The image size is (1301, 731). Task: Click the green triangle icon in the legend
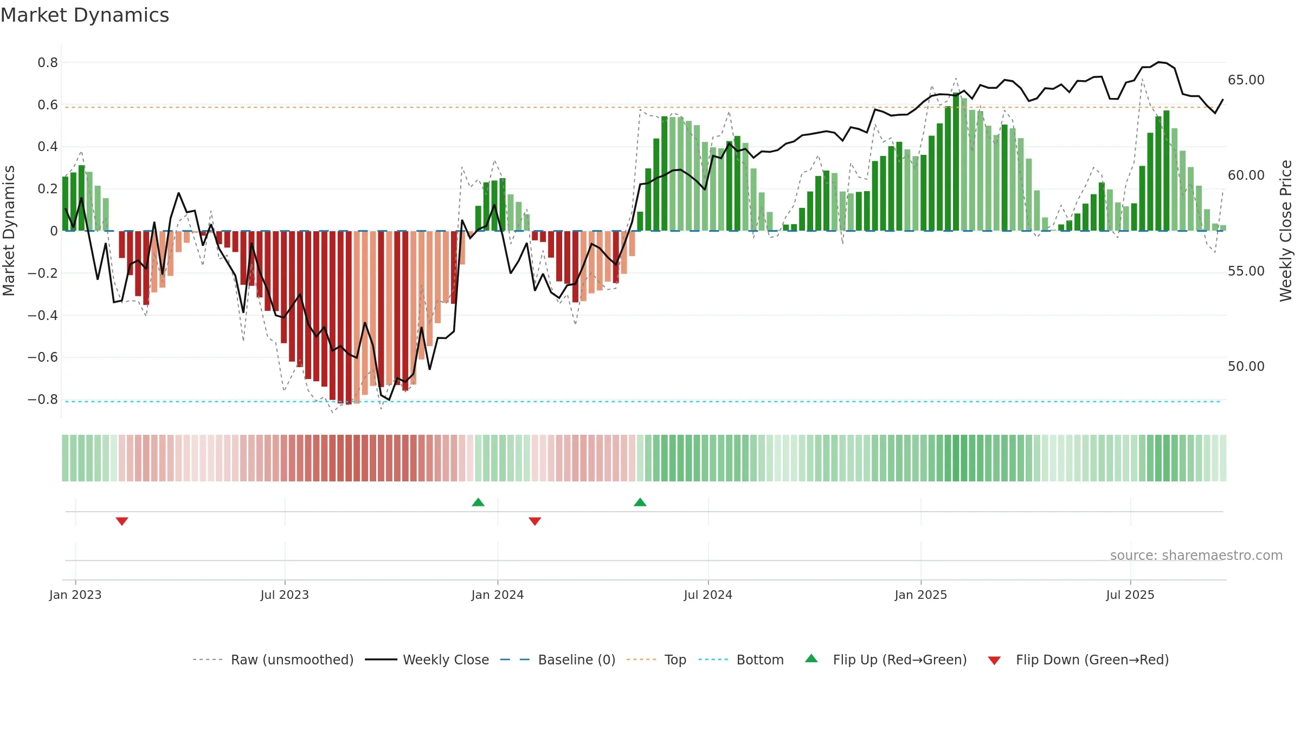coord(811,658)
